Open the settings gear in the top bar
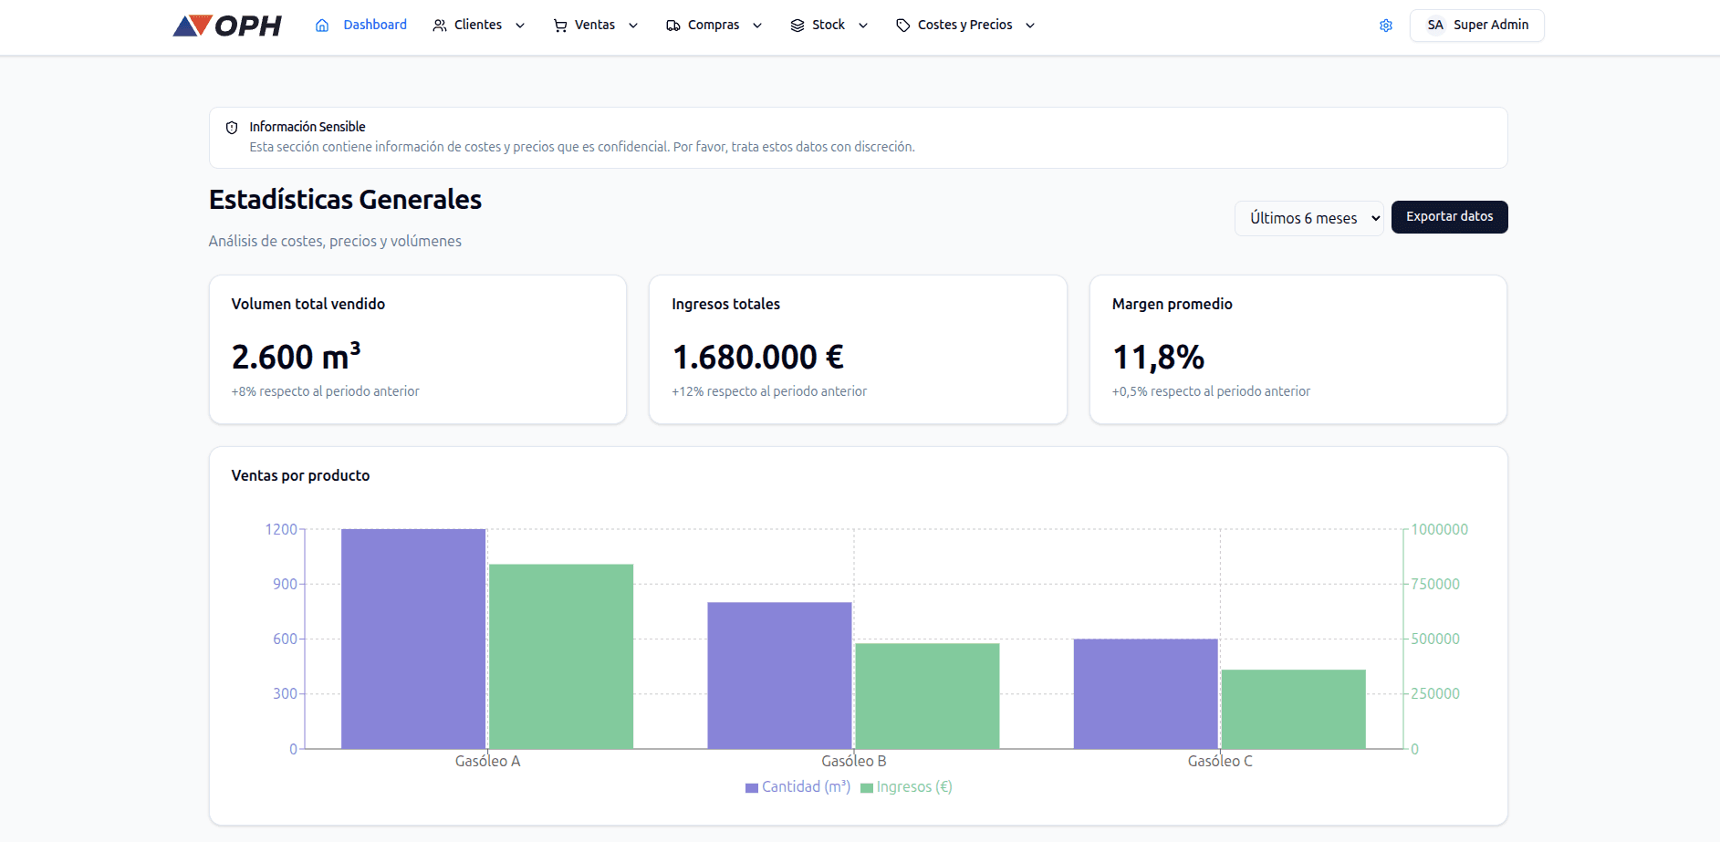Image resolution: width=1720 pixels, height=842 pixels. pyautogui.click(x=1385, y=25)
